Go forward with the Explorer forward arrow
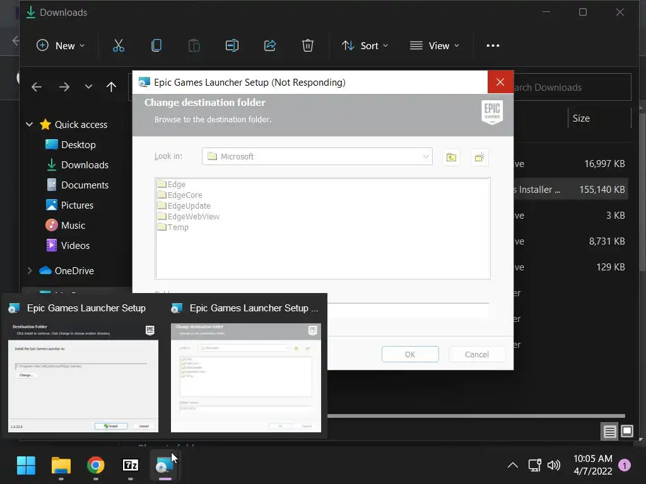646x484 pixels. coord(64,87)
